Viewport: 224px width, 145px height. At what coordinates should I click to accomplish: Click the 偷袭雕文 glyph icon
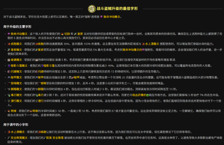click(9, 59)
